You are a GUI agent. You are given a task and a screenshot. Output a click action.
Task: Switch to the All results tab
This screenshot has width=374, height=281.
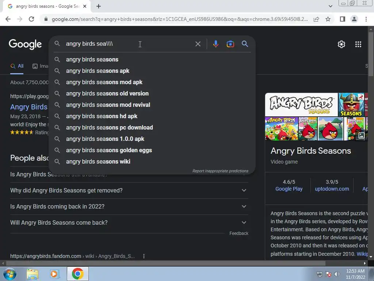(17, 66)
